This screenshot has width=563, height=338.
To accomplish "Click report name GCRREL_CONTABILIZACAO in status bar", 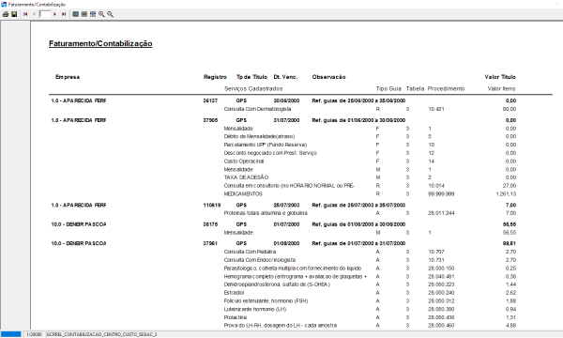I will tap(102, 334).
